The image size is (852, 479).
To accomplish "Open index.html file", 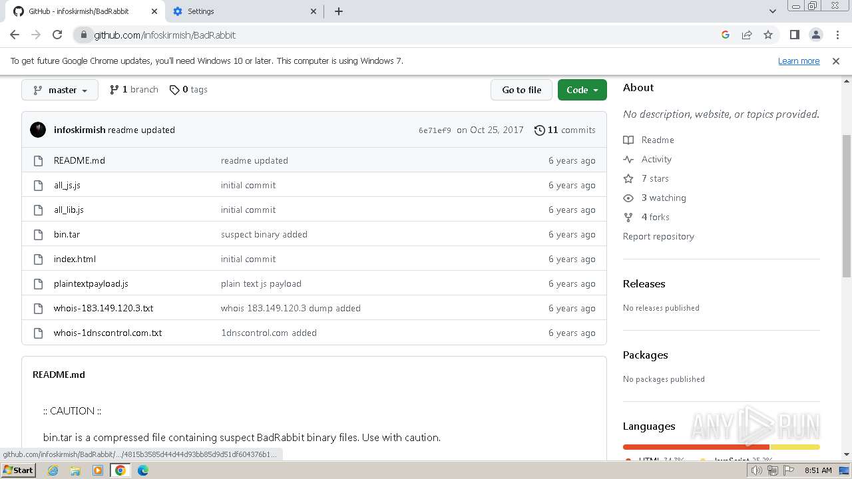I will [x=75, y=259].
